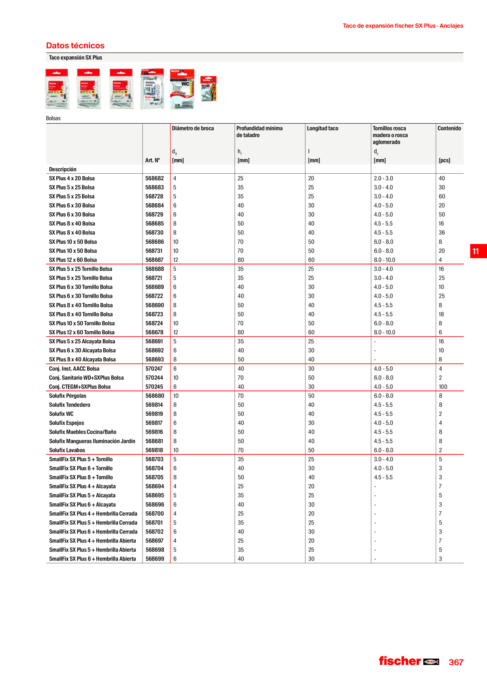Click the page number 367
Viewport: 487px width, 689px height.
click(x=456, y=662)
